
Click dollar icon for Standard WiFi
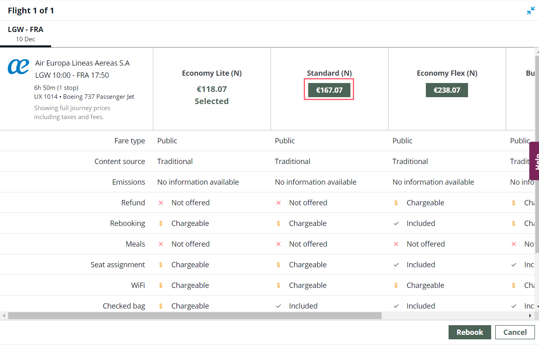[x=279, y=285]
